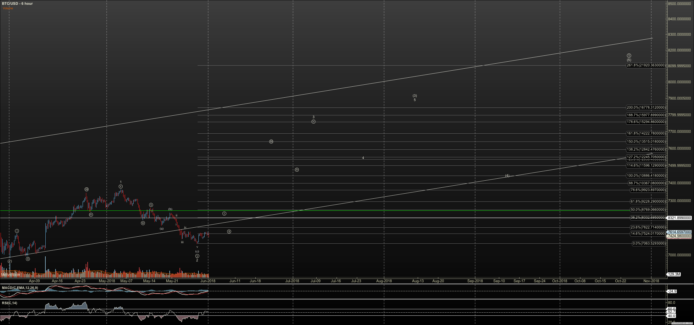Image resolution: width=694 pixels, height=325 pixels.
Task: Select the 88.7%(10367.0800000) Fibonacci label
Action: pos(647,183)
